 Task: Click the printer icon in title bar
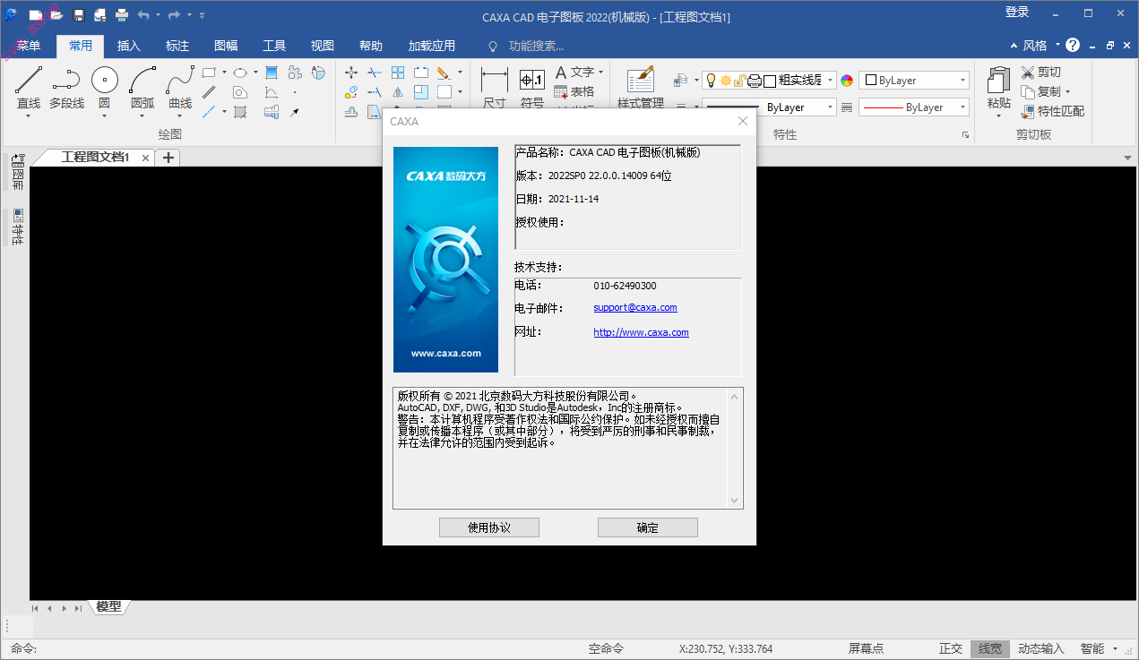coord(122,15)
